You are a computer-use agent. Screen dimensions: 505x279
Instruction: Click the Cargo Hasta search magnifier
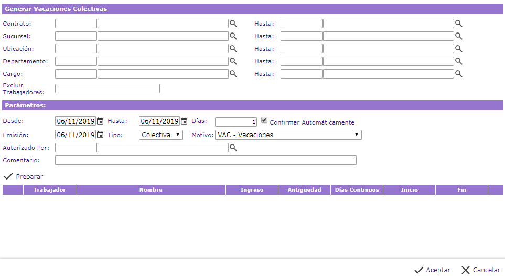point(458,74)
